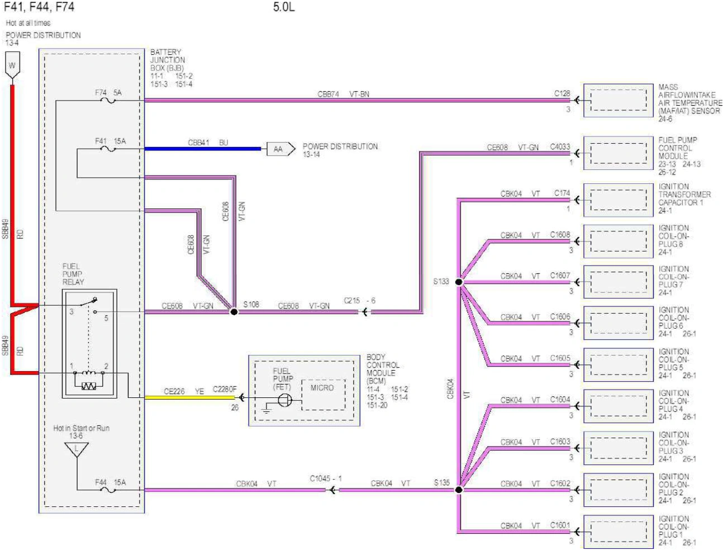This screenshot has height=550, width=723.
Task: Click the FUEL PUMP RELAY label
Action: click(x=73, y=274)
